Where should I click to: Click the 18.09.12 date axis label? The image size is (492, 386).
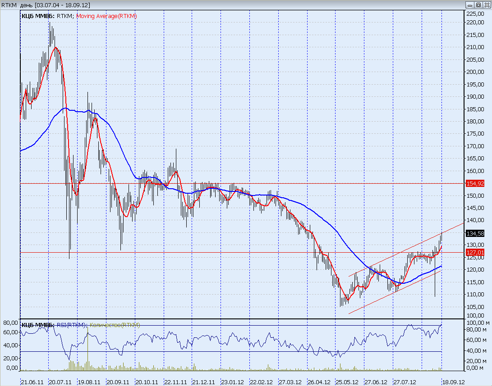[453, 382]
